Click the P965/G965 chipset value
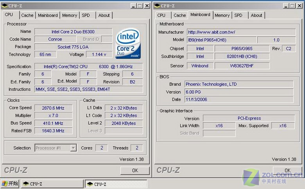This screenshot has height=189, width=305. (x=242, y=49)
